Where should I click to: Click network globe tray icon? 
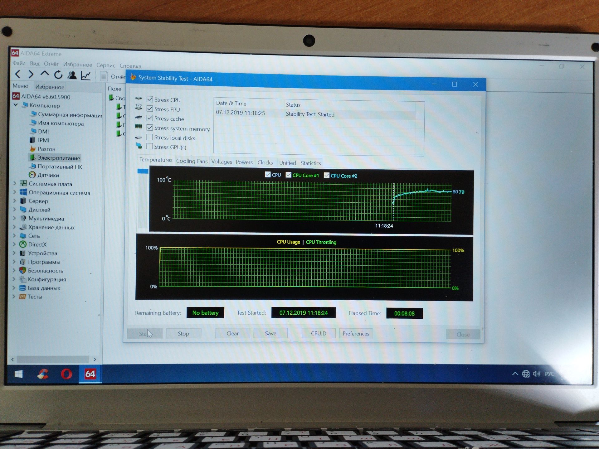click(x=526, y=374)
